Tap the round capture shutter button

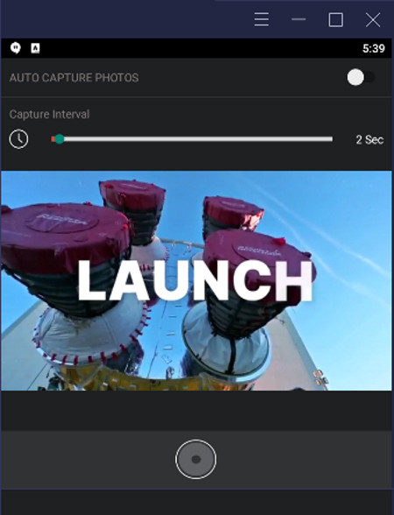[x=196, y=459]
